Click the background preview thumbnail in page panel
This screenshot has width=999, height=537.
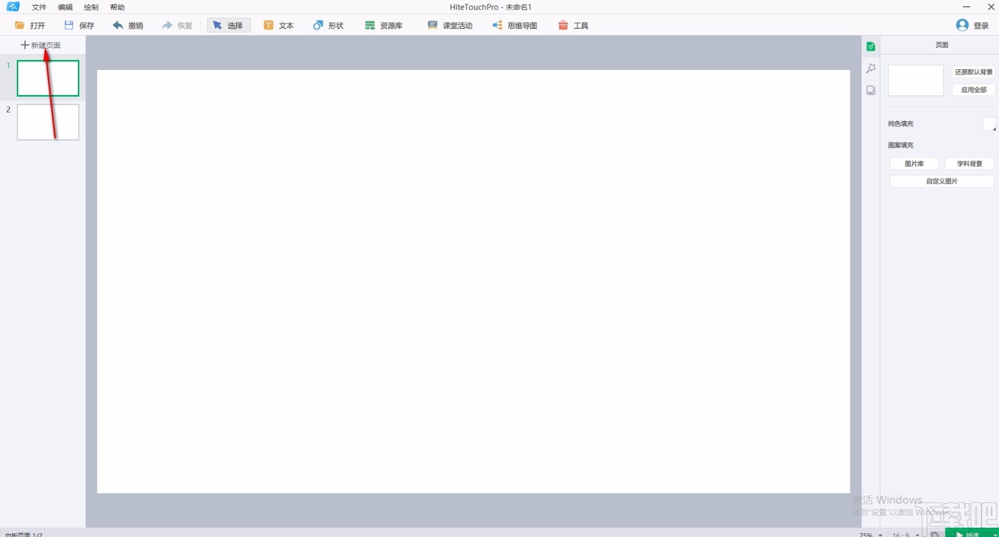coord(916,81)
